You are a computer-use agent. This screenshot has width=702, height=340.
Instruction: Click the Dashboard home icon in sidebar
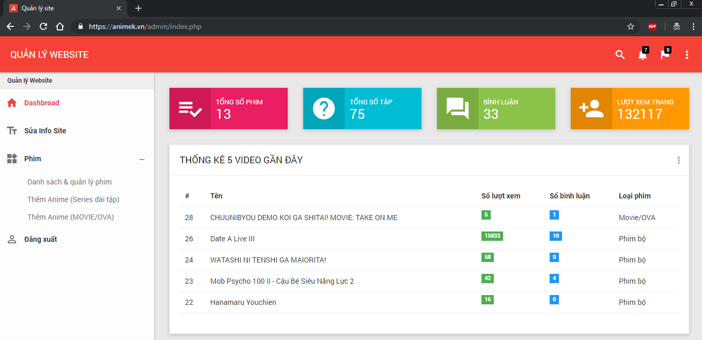point(12,103)
